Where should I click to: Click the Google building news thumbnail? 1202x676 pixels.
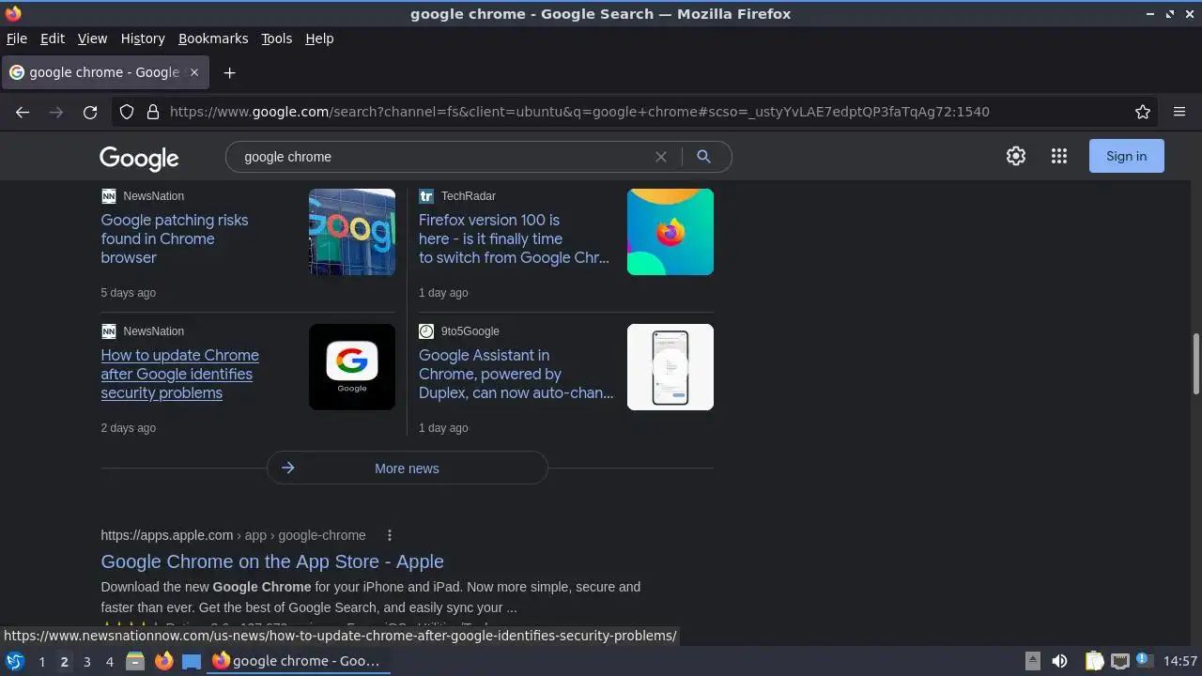352,232
